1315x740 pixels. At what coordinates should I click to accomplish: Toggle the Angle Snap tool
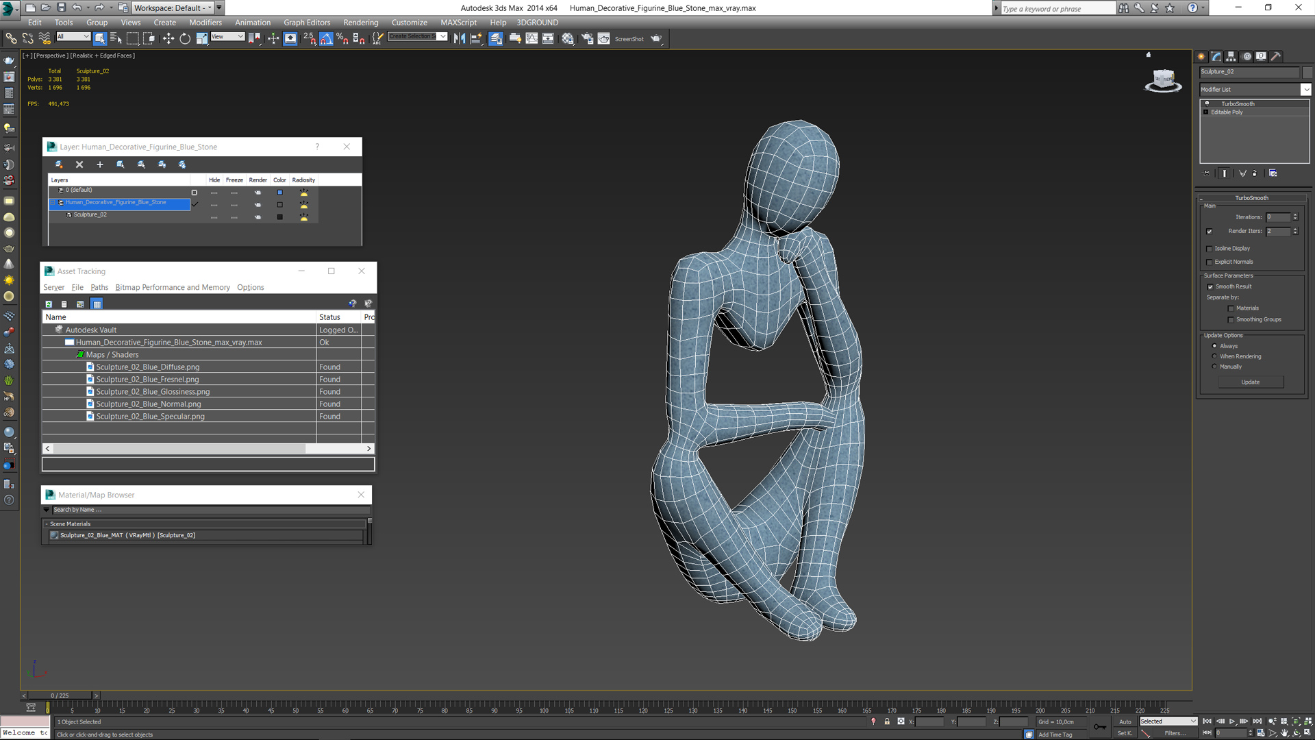click(326, 39)
